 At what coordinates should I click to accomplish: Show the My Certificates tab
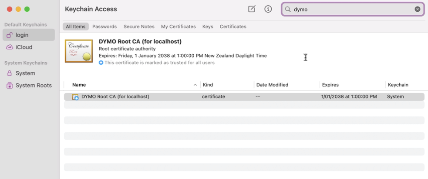178,27
